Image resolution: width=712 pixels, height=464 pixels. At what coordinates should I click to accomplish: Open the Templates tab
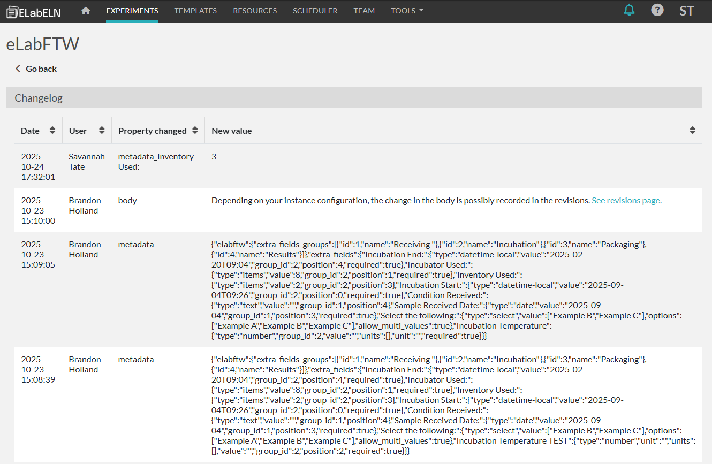[x=195, y=11]
